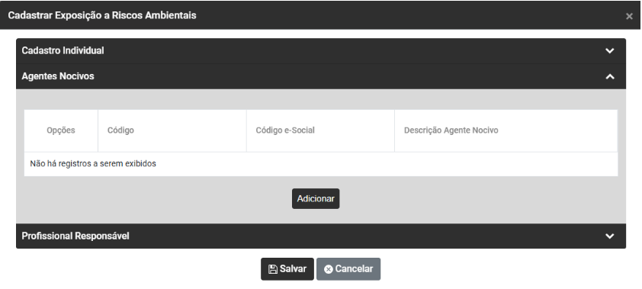Save the form with the Salvar label
Image resolution: width=642 pixels, height=289 pixels.
293,269
